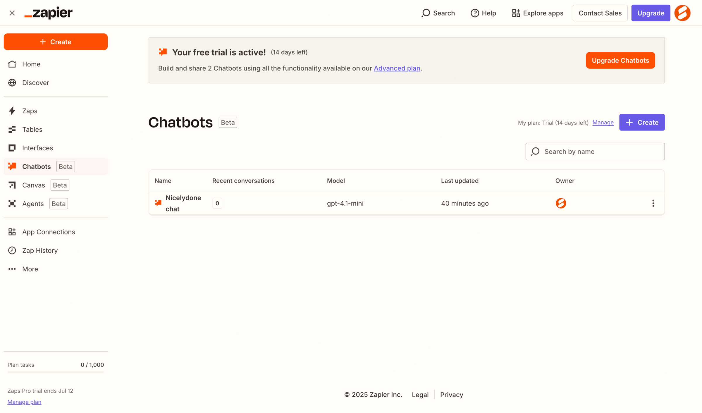
Task: Open the account avatar menu
Action: point(682,13)
